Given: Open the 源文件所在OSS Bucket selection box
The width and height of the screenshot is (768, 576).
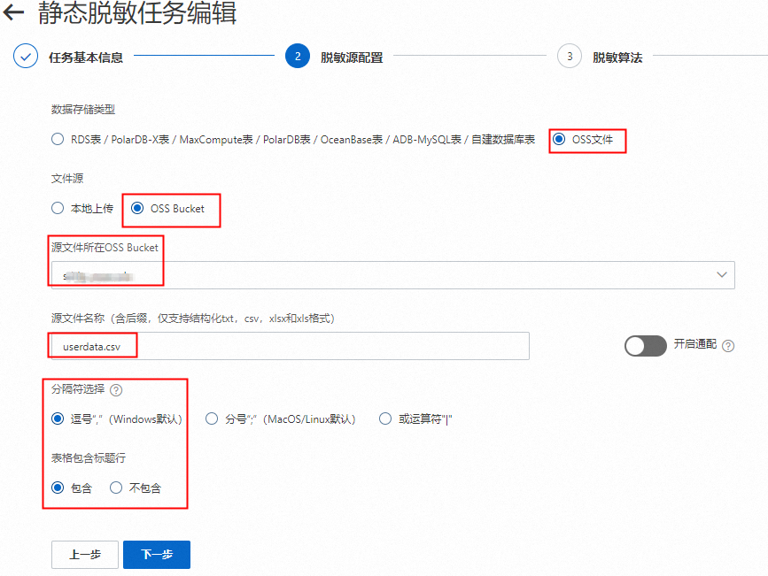Looking at the screenshot, I should point(392,275).
